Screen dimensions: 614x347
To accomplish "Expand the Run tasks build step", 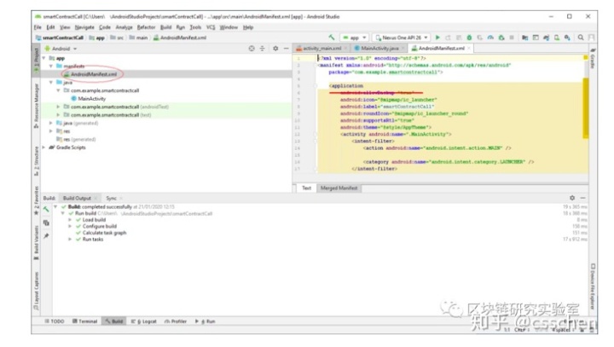I will click(70, 239).
